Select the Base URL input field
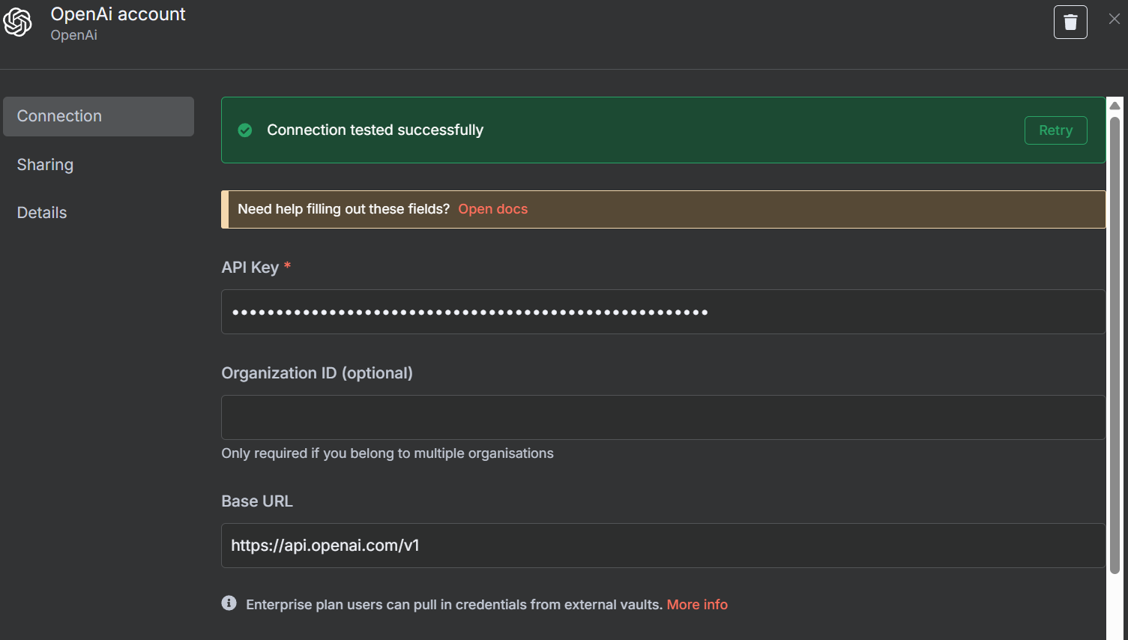1128x640 pixels. [663, 546]
